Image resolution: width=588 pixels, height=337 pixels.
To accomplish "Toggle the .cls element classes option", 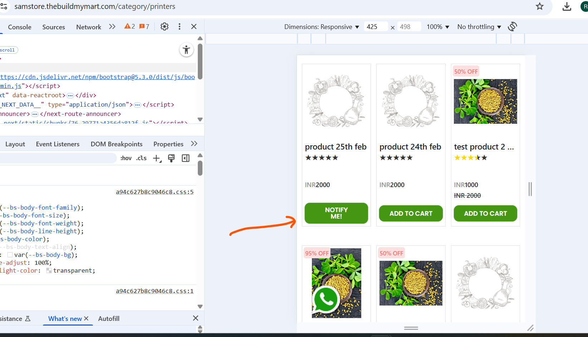I will pos(141,158).
